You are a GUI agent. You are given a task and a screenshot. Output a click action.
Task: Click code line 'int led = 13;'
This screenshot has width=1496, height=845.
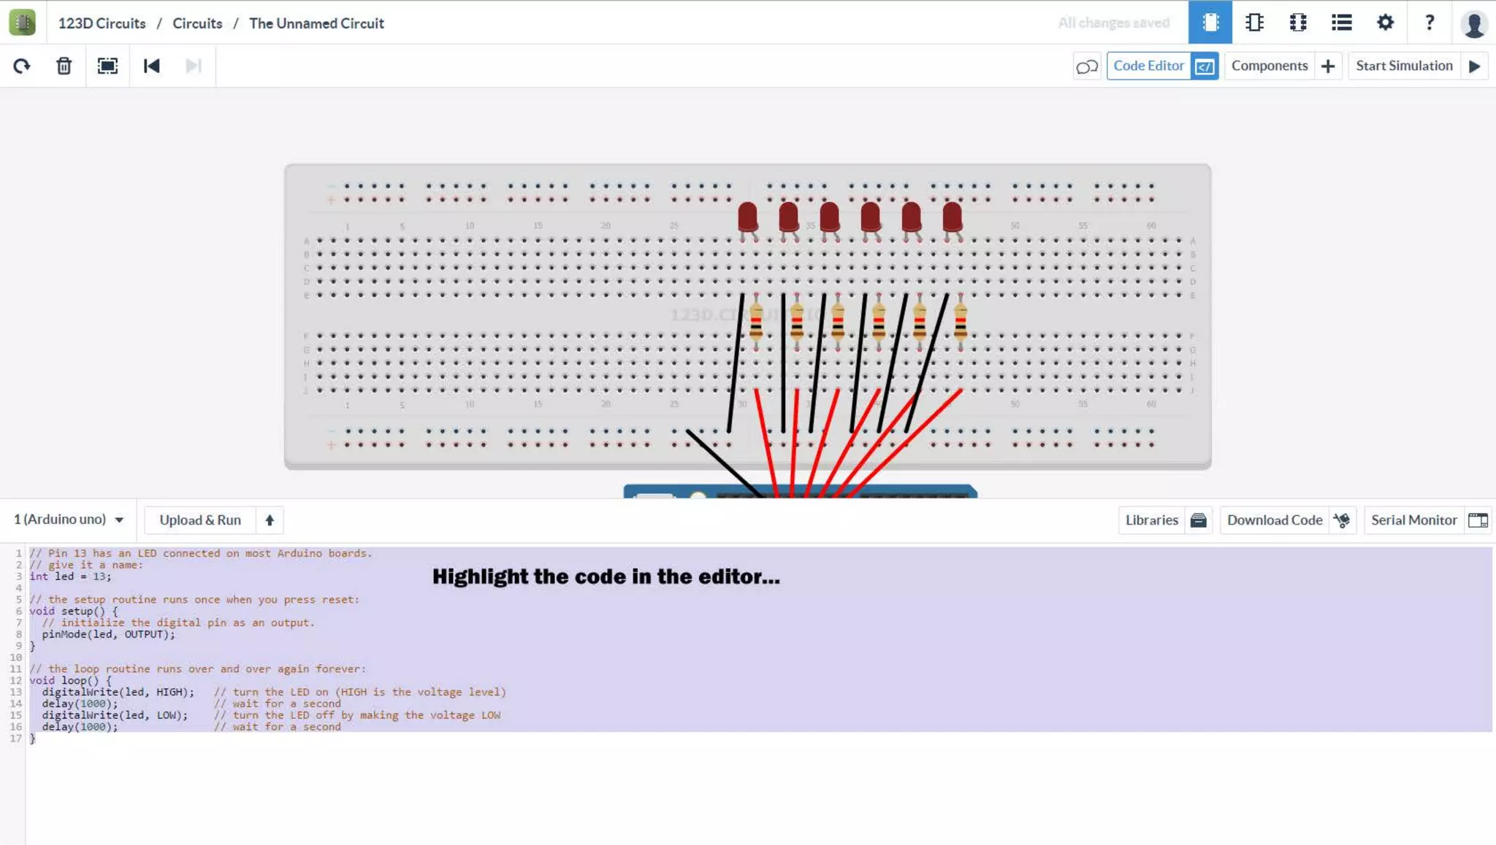pos(70,576)
